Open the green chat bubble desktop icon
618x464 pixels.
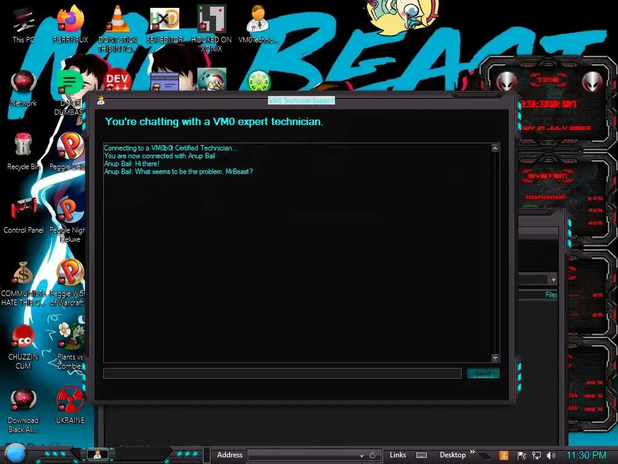[70, 83]
